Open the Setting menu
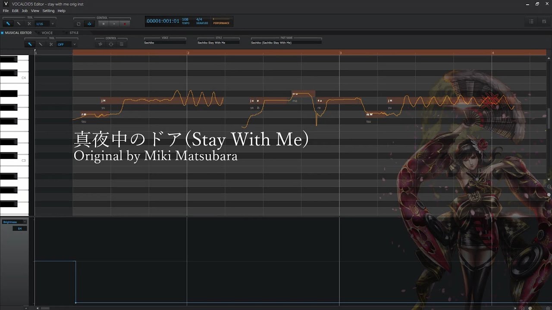This screenshot has width=552, height=310. (48, 11)
